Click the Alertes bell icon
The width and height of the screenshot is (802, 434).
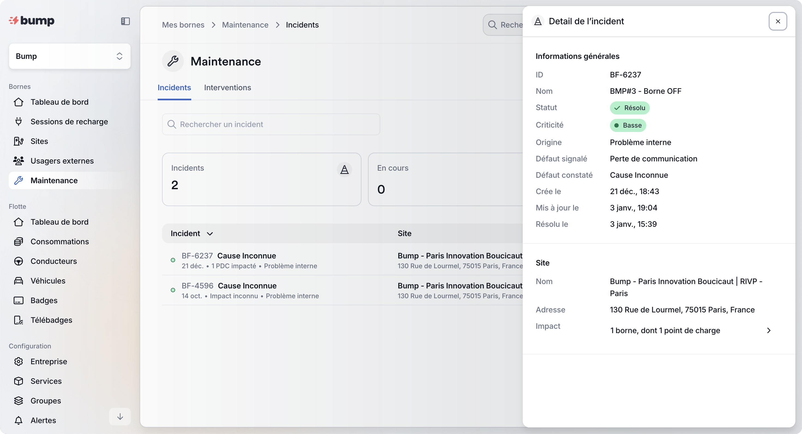(18, 420)
